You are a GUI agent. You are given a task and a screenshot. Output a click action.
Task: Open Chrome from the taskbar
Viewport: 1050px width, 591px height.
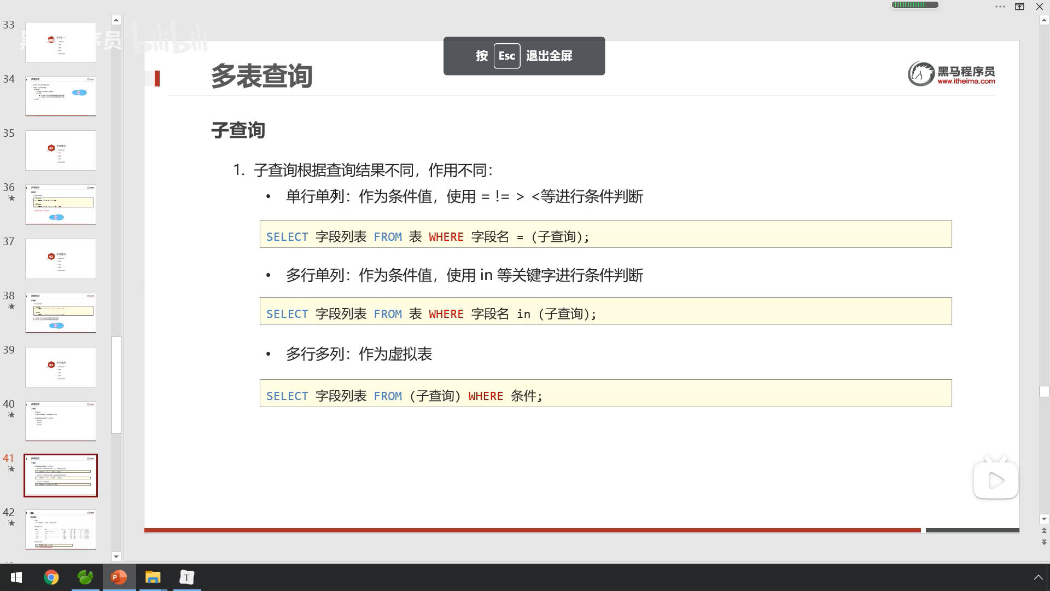(51, 577)
